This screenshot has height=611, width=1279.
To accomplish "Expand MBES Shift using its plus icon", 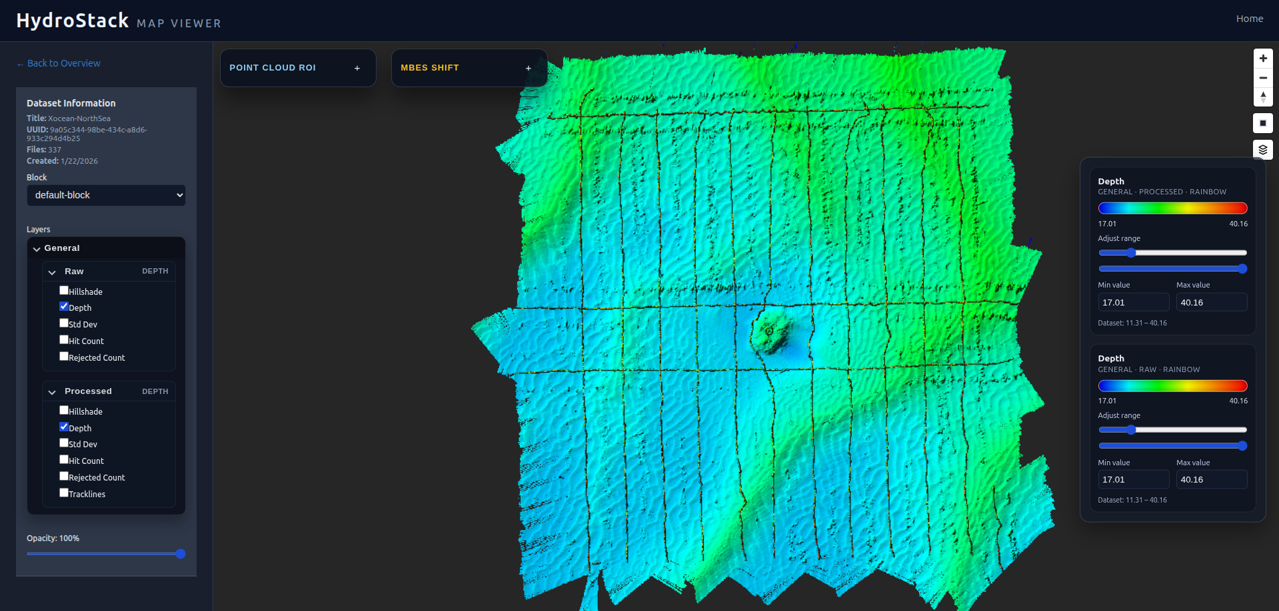I will coord(528,67).
